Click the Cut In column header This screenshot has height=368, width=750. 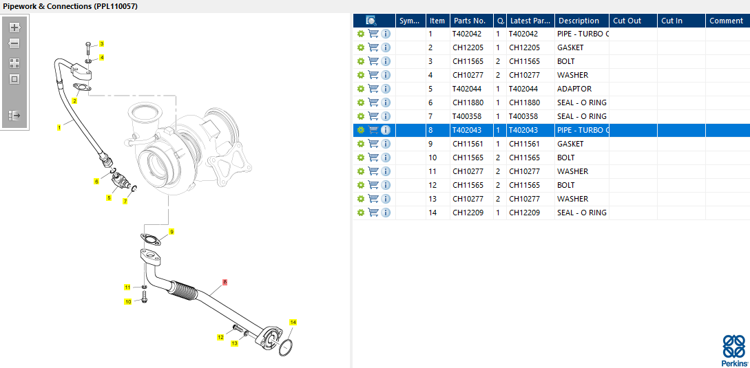point(681,21)
